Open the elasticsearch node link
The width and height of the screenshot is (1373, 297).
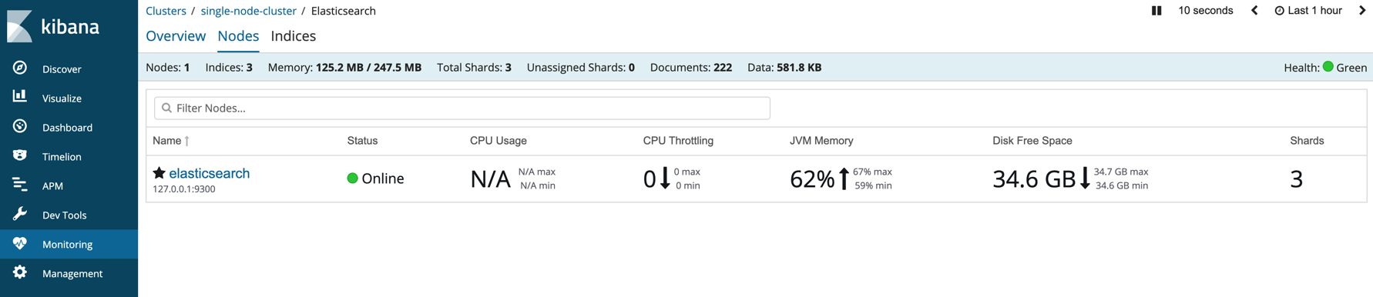pyautogui.click(x=209, y=173)
